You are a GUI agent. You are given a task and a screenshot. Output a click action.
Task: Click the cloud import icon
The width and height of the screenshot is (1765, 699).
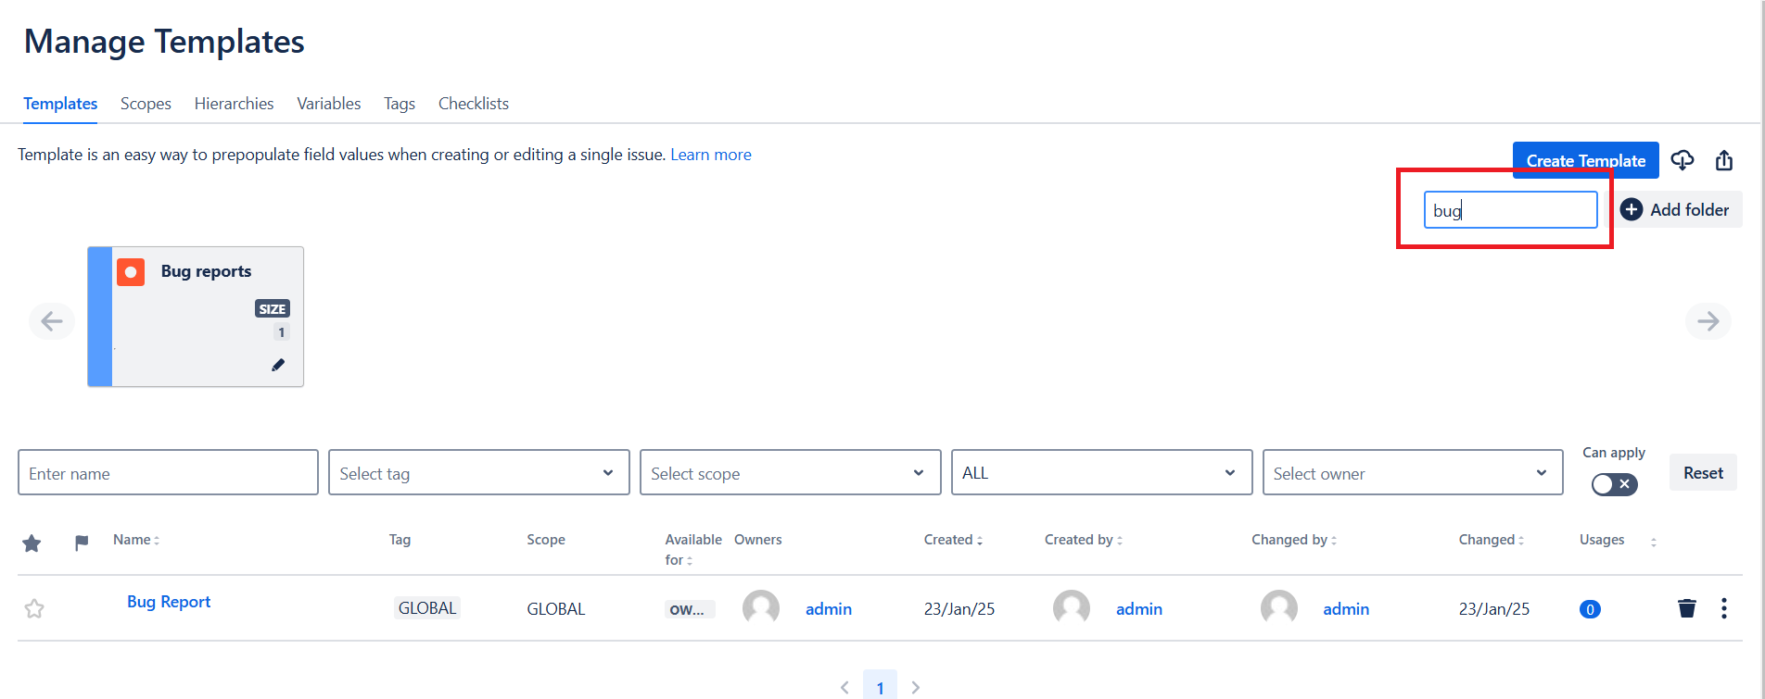tap(1682, 160)
